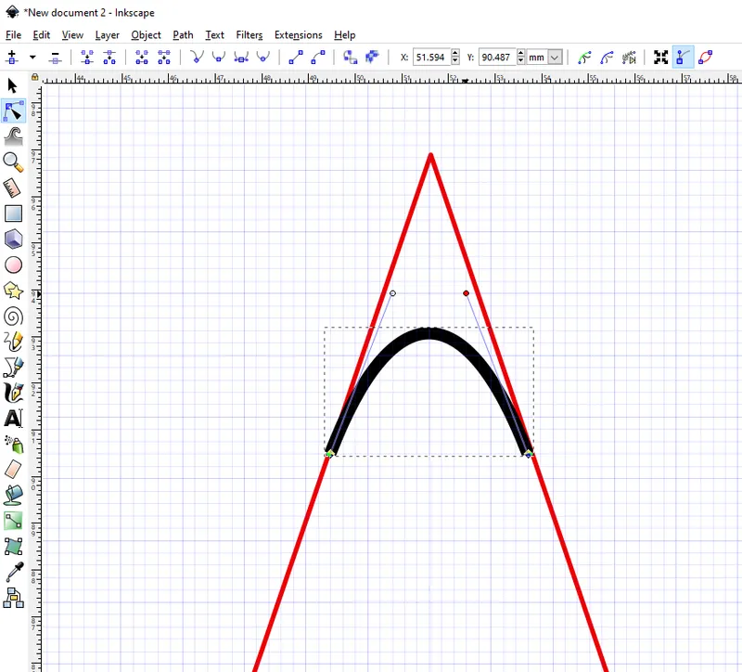
Task: Open the Extensions menu
Action: click(298, 34)
